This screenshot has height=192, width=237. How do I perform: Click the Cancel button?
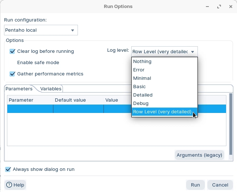(220, 185)
